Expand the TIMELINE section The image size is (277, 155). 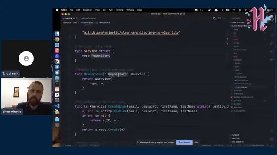click(235, 138)
